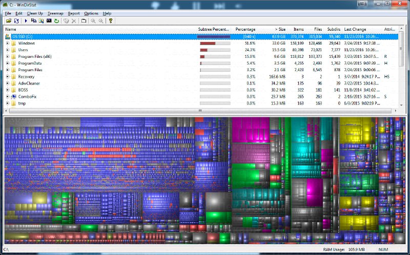Click the folder icon beside ProgramData
Image resolution: width=410 pixels, height=255 pixels.
13,63
